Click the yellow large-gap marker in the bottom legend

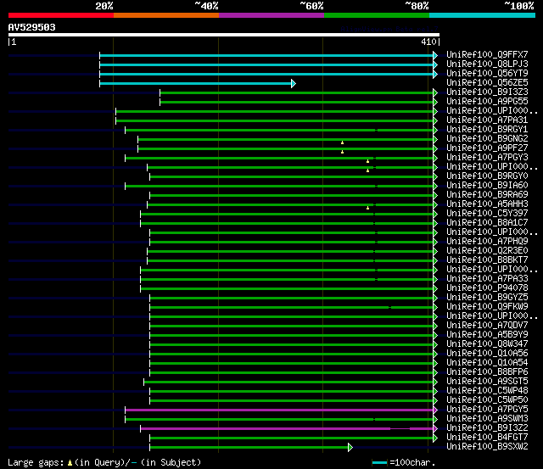pos(70,462)
